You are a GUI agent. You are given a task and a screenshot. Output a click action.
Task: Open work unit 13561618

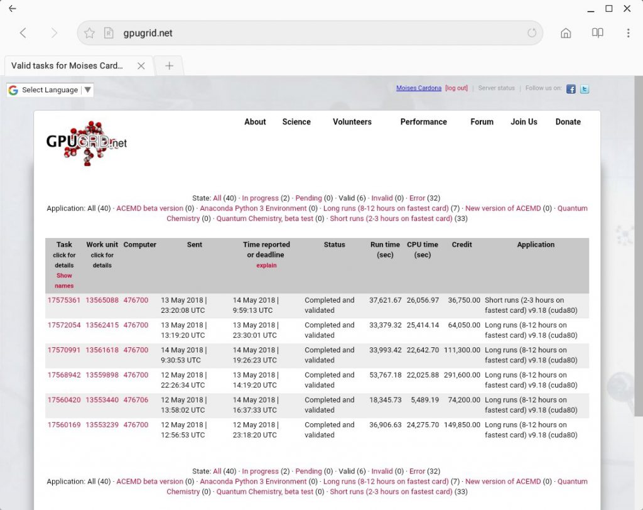pos(102,350)
